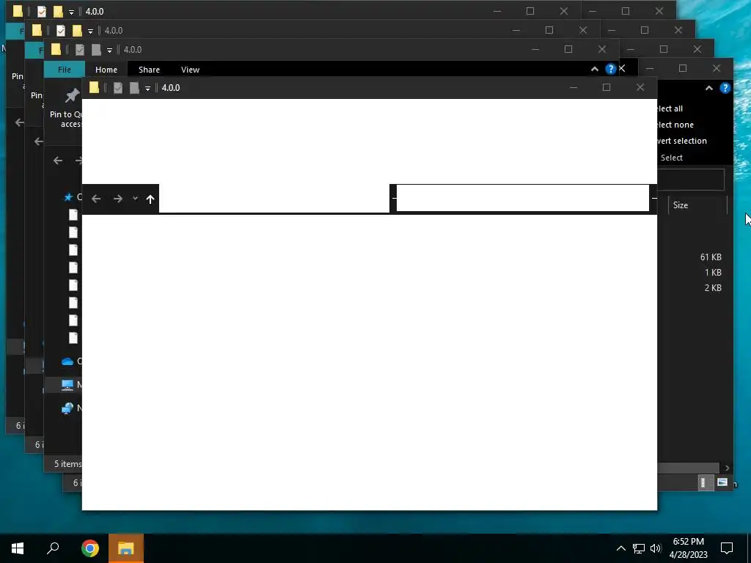This screenshot has width=751, height=563.
Task: Open the File tab in the background window
Action: (x=65, y=70)
